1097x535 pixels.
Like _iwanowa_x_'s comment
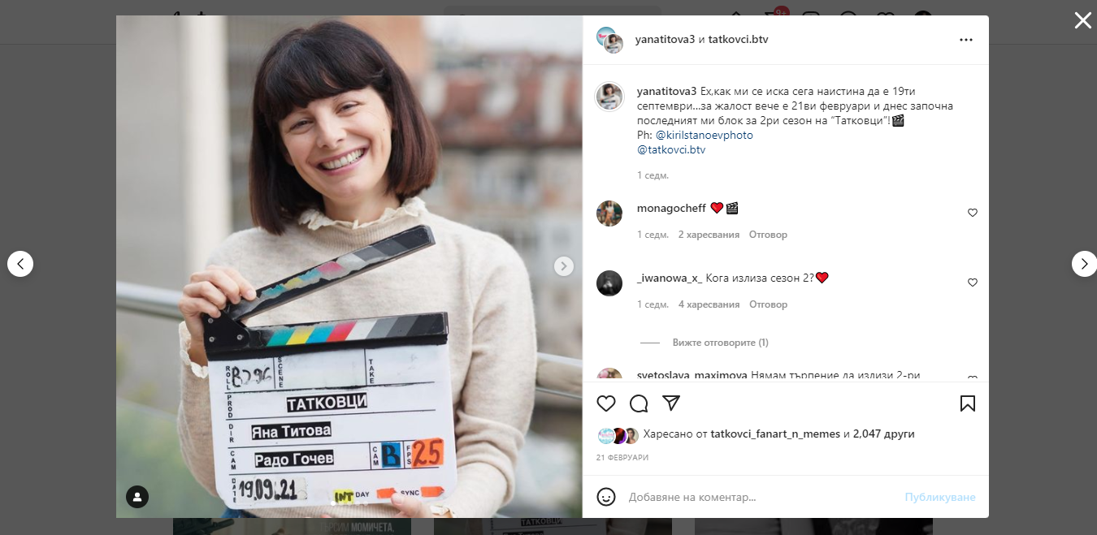click(972, 283)
